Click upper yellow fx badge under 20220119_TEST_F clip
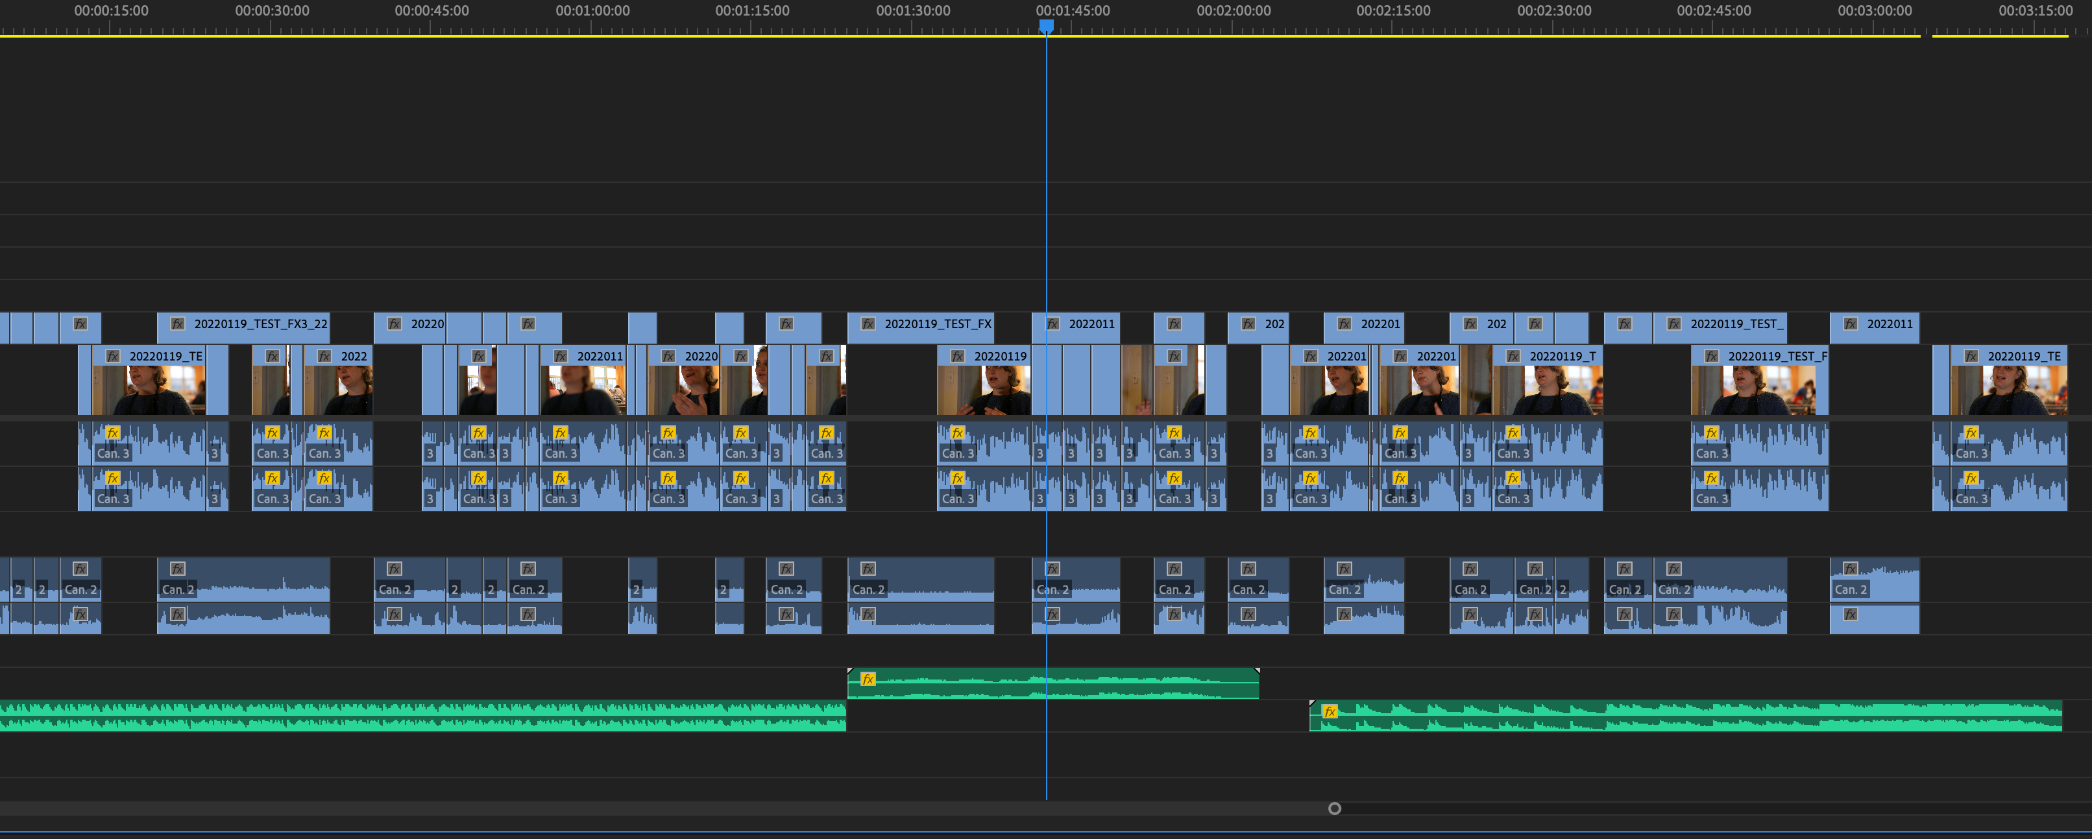This screenshot has height=839, width=2092. pyautogui.click(x=1711, y=433)
